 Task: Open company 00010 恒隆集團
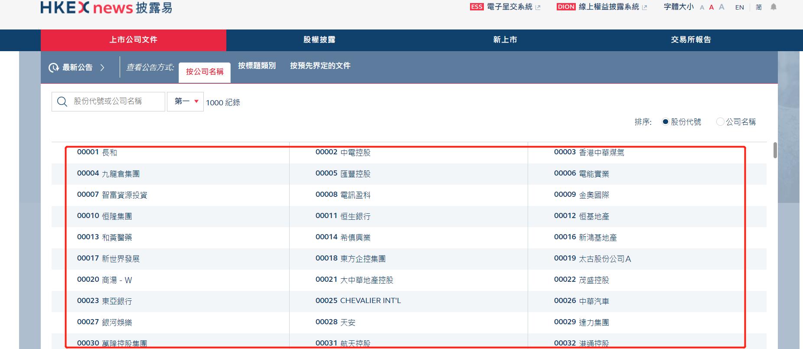click(104, 216)
